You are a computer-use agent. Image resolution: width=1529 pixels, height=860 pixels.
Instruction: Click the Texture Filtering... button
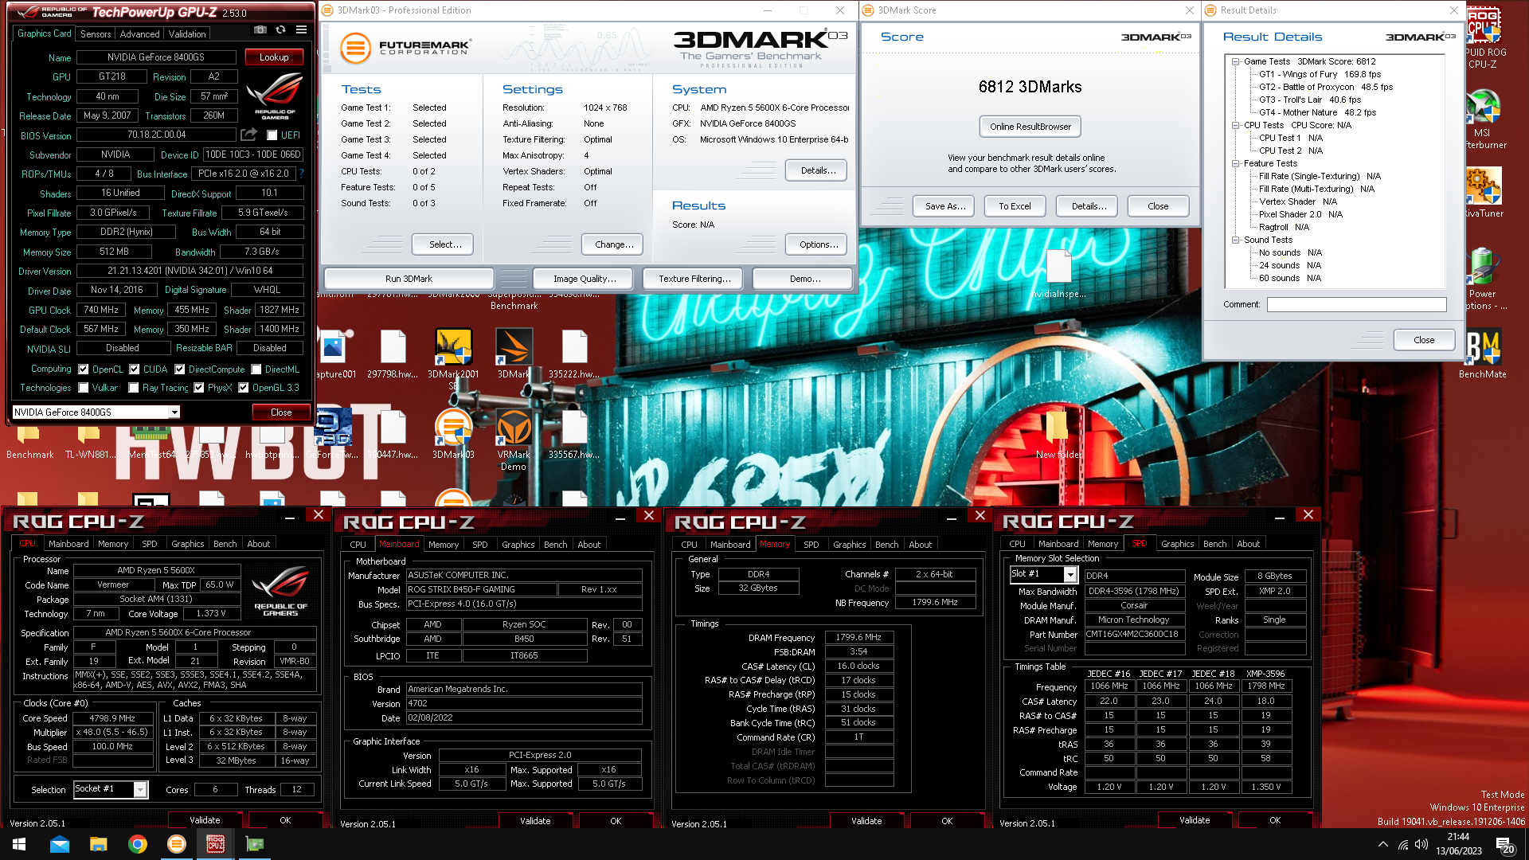(694, 279)
